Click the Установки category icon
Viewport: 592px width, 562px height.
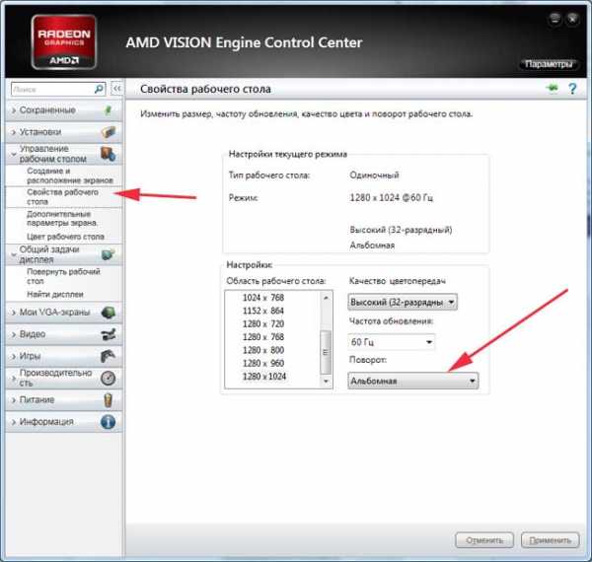coord(109,132)
